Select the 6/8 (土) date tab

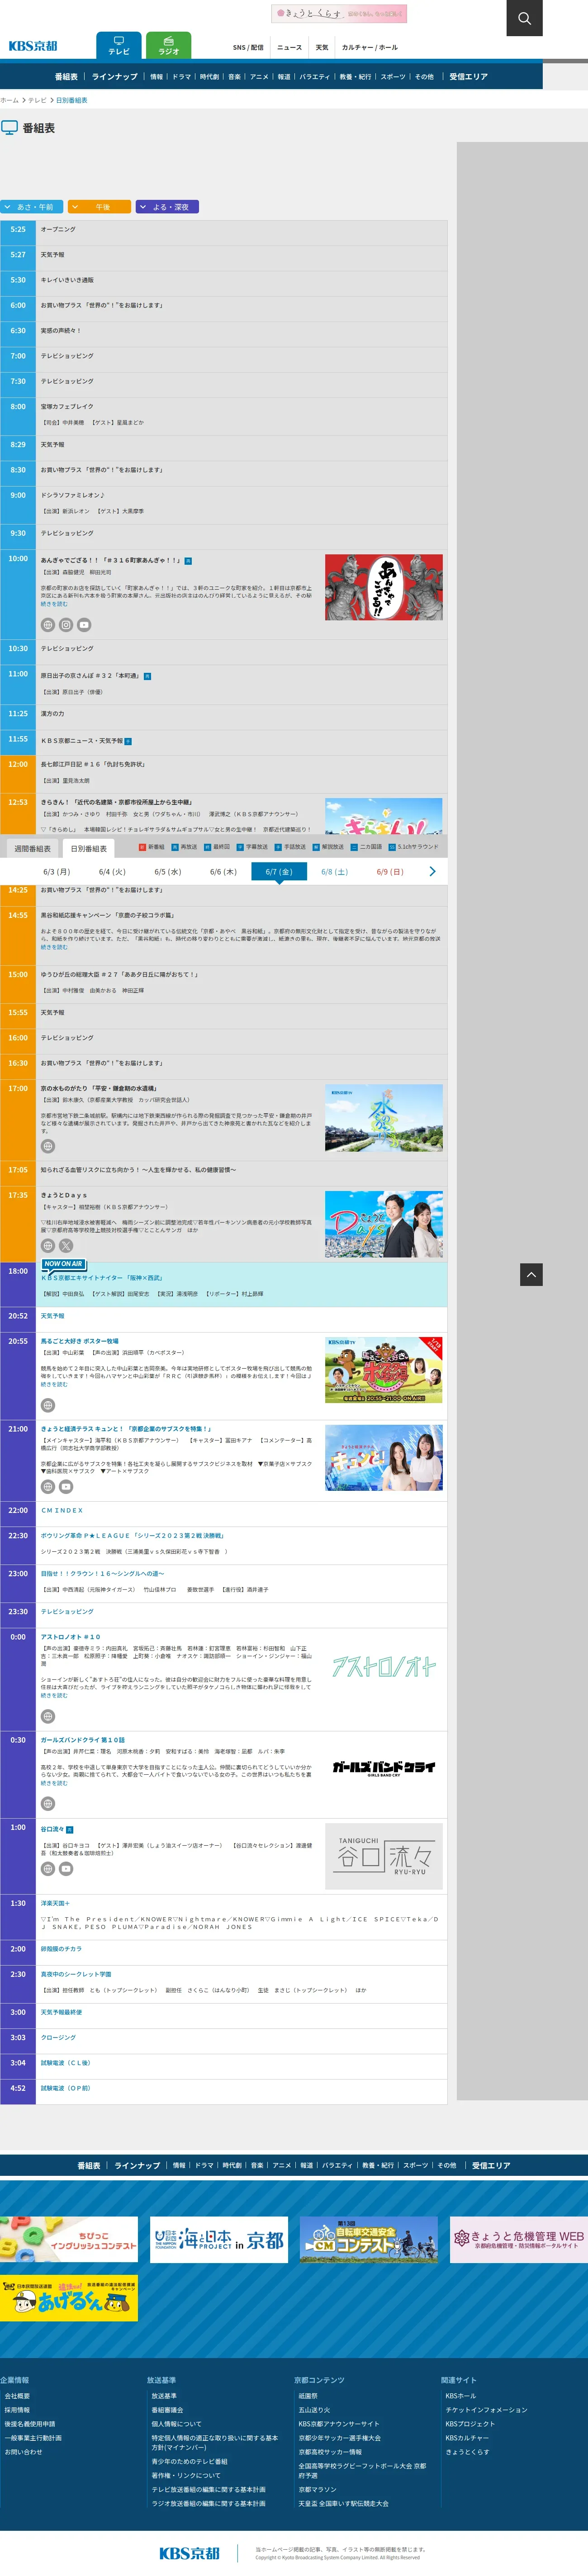pyautogui.click(x=334, y=872)
